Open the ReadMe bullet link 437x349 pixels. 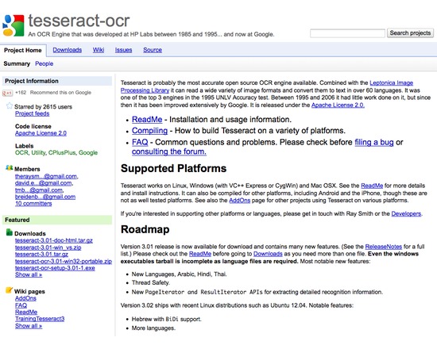147,120
